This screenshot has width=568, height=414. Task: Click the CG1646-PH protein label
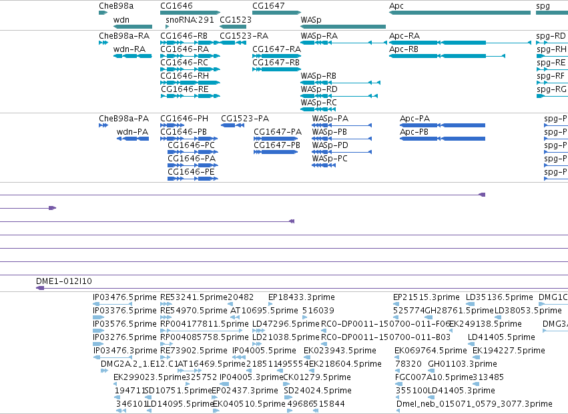point(184,119)
